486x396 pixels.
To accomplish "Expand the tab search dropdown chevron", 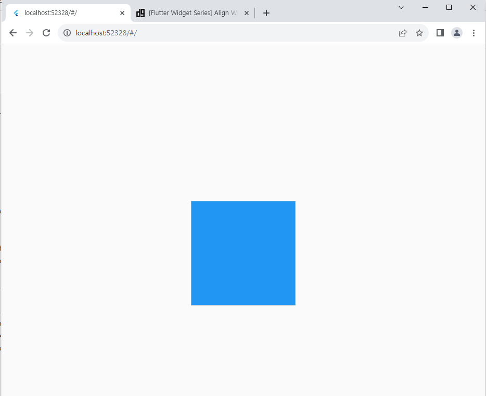I will coord(401,7).
